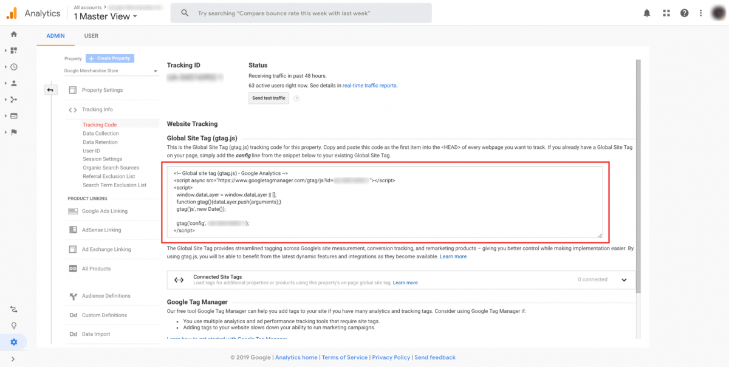729x367 pixels.
Task: Click the AdSense Linking icon
Action: coord(72,230)
